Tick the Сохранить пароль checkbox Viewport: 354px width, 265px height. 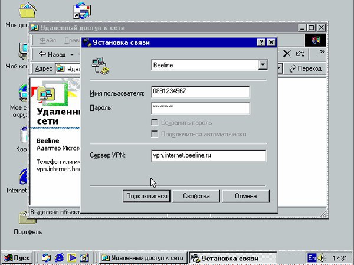click(x=155, y=122)
